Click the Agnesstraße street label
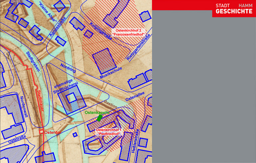The width and height of the screenshot is (256, 163). (58, 27)
